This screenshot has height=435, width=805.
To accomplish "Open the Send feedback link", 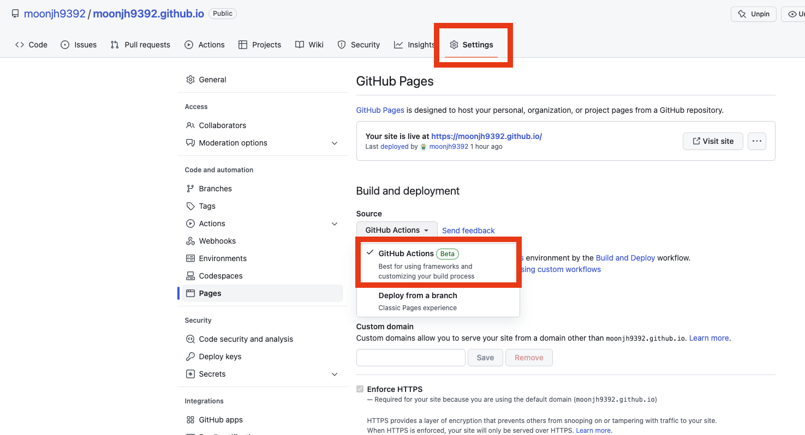I will [468, 231].
